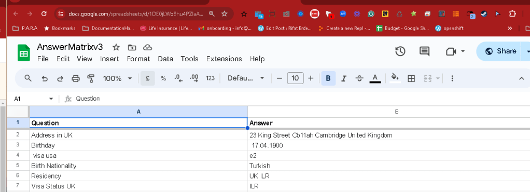
Task: Click the formula bar input
Action: (x=301, y=99)
